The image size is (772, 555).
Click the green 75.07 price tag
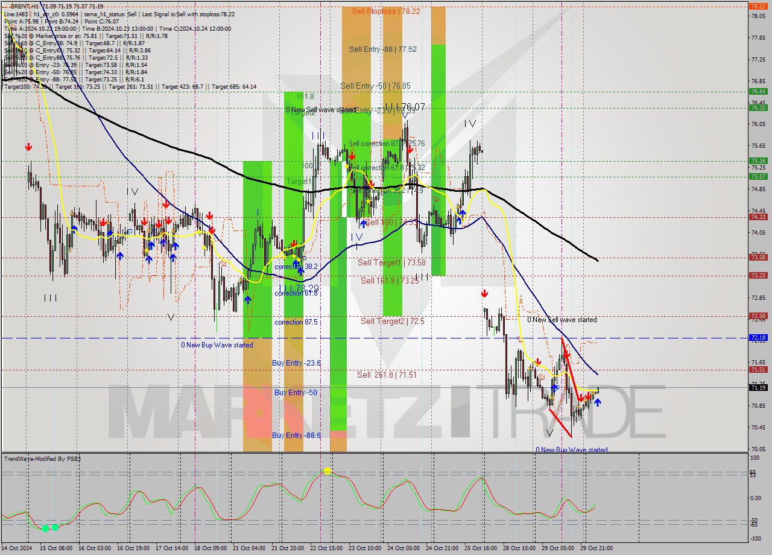click(x=758, y=177)
